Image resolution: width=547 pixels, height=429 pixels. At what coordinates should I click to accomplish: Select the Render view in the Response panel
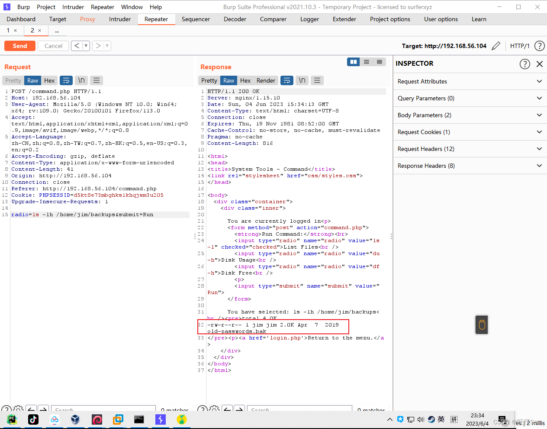[266, 80]
